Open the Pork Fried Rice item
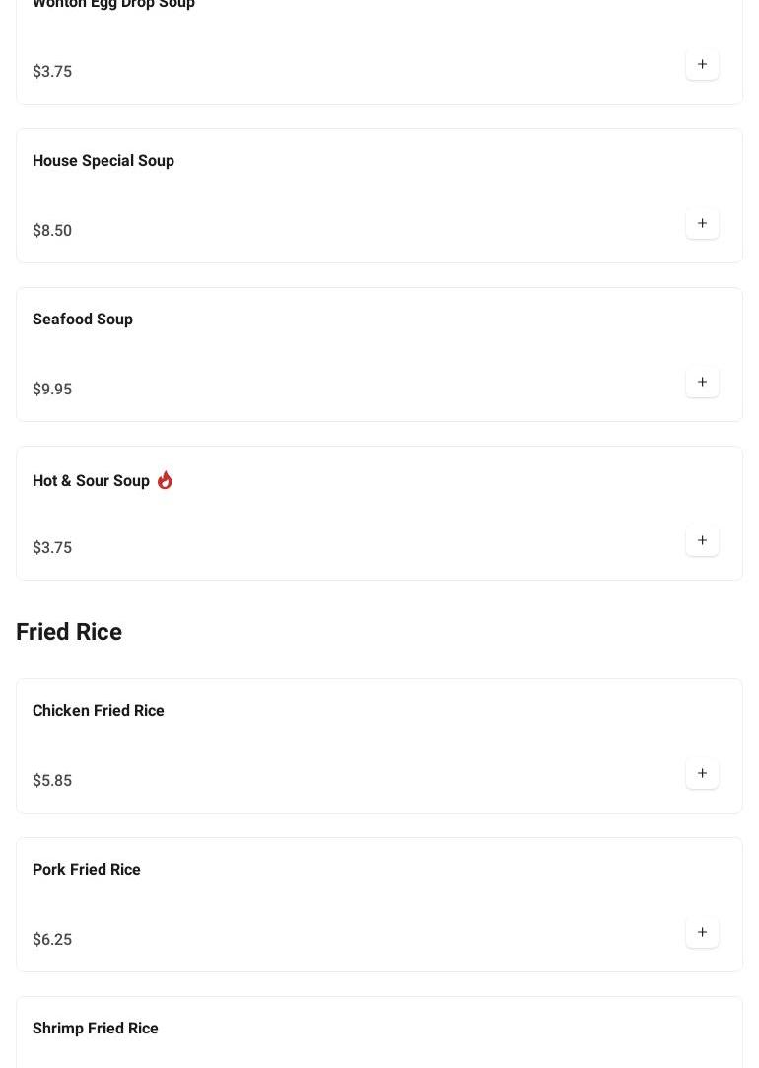Viewport: 759px width, 1068px height. [x=87, y=870]
